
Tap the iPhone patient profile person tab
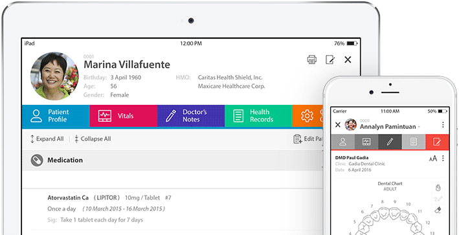point(342,142)
